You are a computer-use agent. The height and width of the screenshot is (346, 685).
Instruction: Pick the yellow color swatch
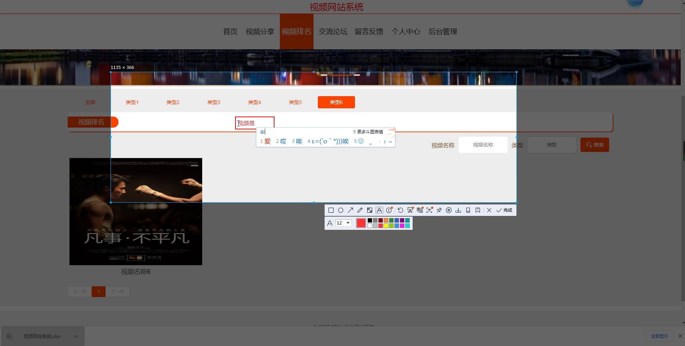point(386,226)
